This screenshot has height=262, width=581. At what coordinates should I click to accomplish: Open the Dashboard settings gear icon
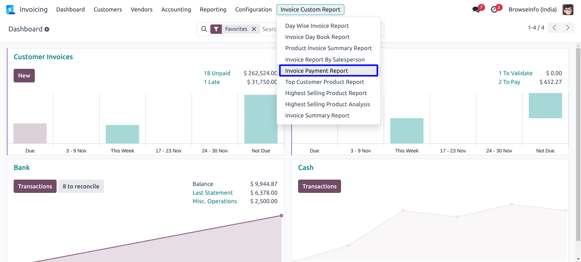(47, 29)
